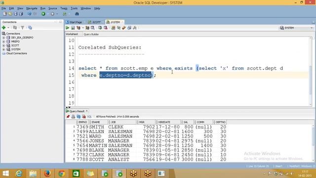Open the Forward navigation dropdown arrow

click(57, 14)
